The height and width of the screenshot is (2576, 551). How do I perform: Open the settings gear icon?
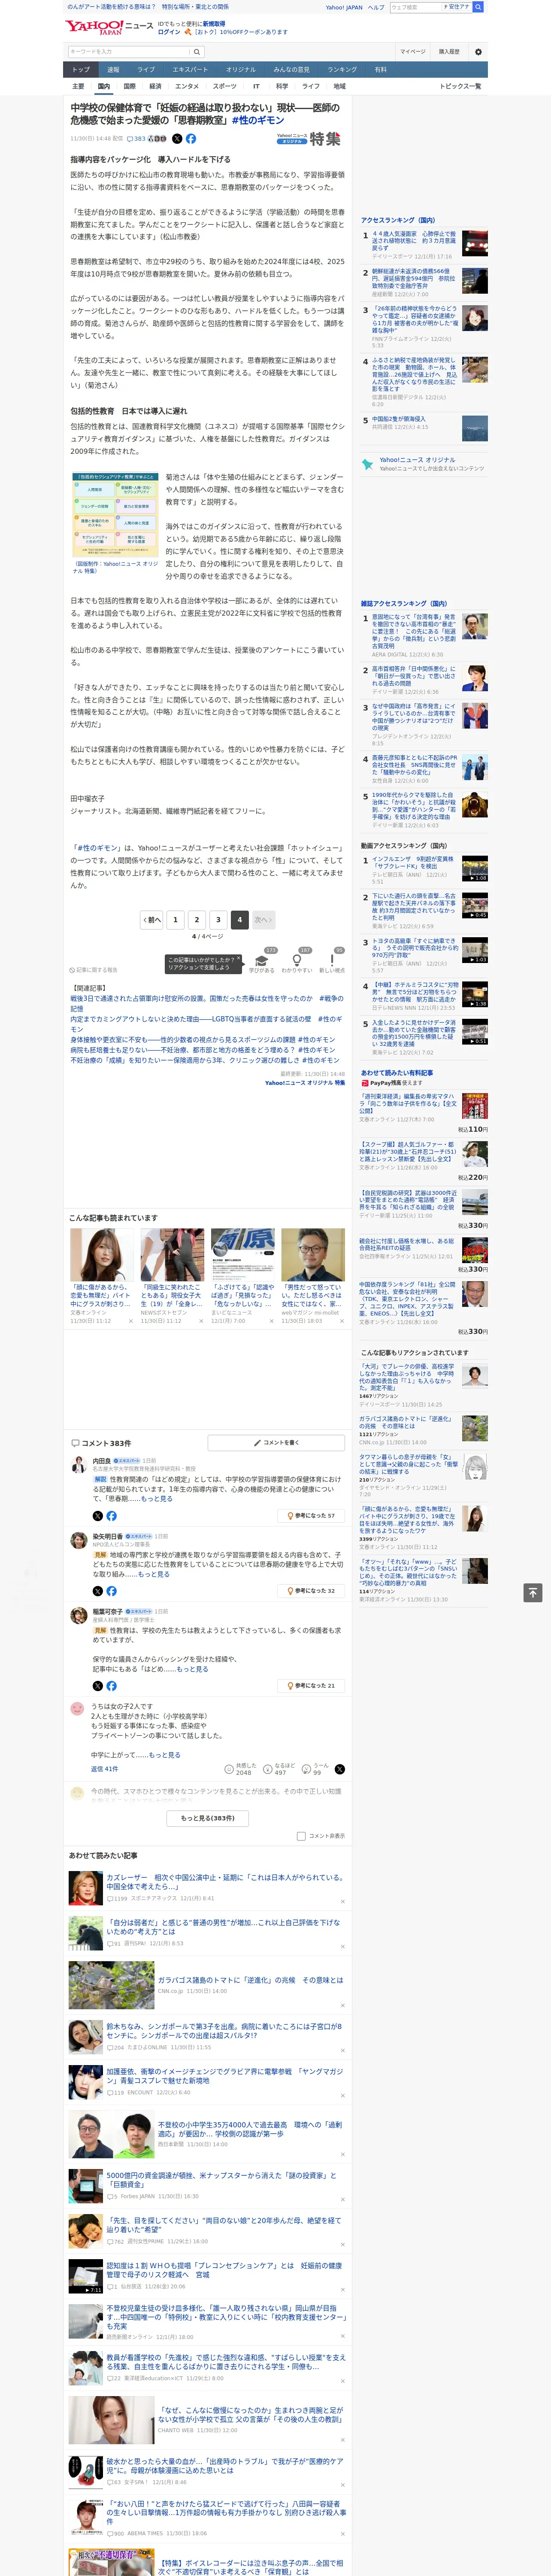point(478,52)
